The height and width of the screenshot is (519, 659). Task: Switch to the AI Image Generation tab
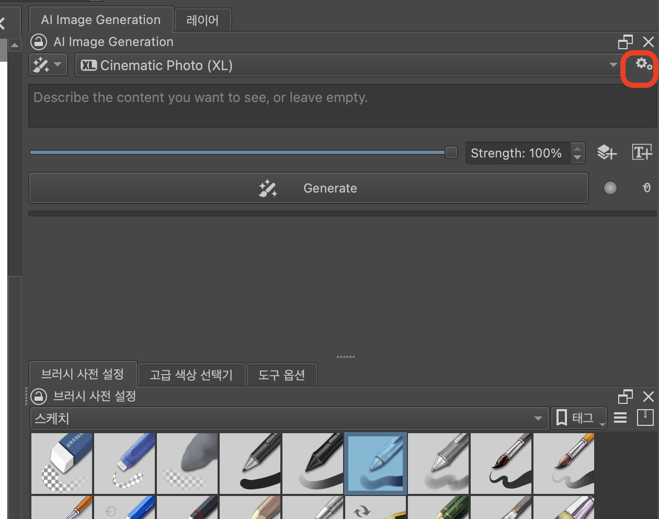(x=101, y=20)
